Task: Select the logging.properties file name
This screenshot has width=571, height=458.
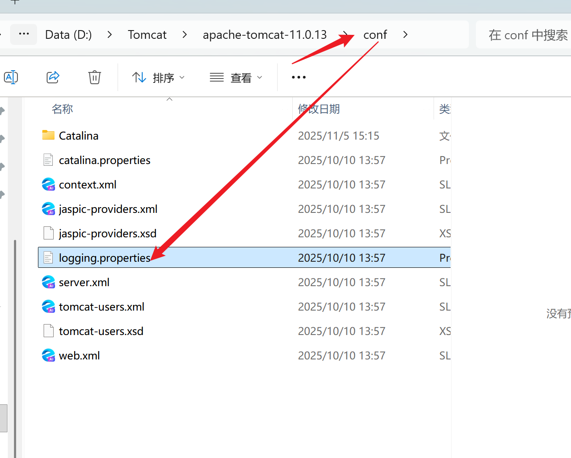Action: [105, 258]
